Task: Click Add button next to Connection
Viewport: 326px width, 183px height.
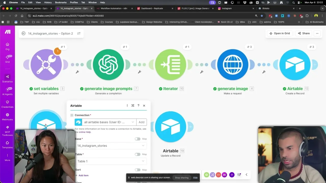Action: 142,122
